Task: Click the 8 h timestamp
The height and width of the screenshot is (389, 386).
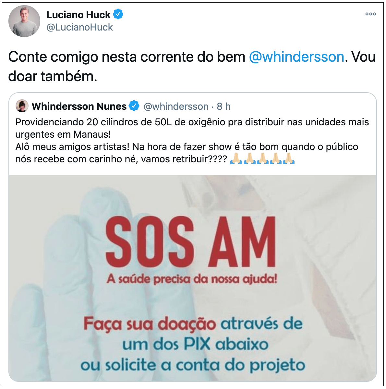Action: click(224, 107)
